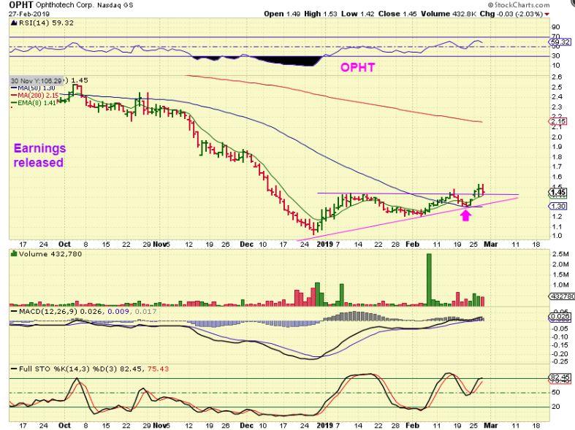Viewport: 575px width, 430px height.
Task: Click the Nasdaq GS exchange label
Action: (x=115, y=6)
